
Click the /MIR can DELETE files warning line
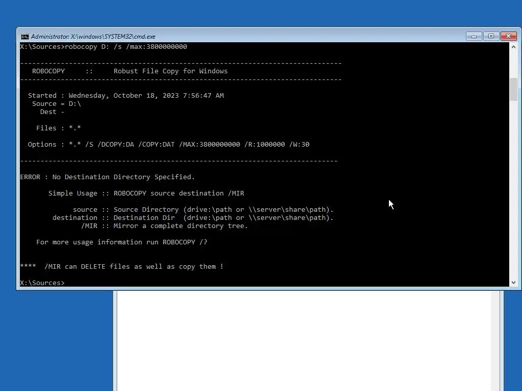(x=121, y=267)
